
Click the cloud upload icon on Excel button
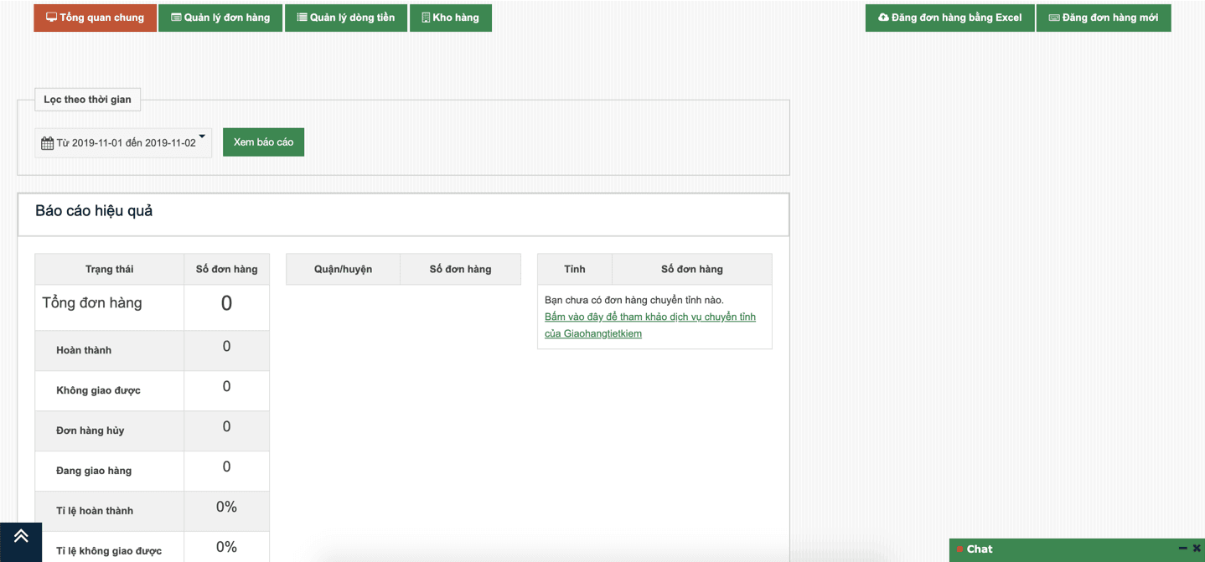883,18
